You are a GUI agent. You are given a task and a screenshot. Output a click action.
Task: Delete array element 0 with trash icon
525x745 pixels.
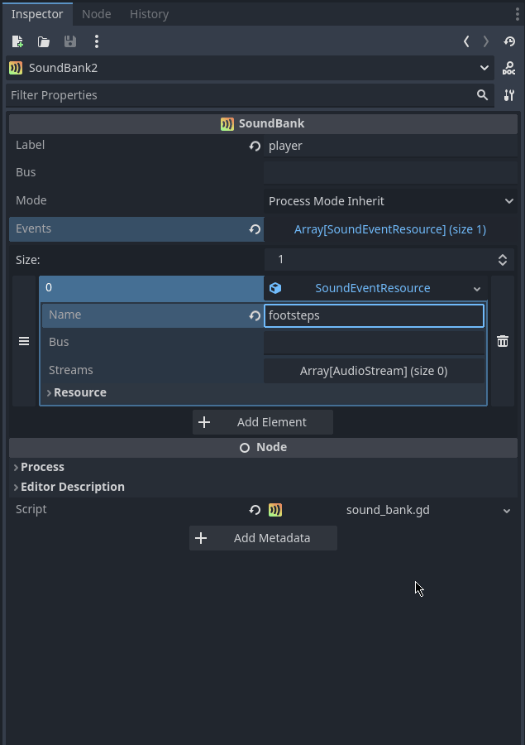[x=503, y=341]
